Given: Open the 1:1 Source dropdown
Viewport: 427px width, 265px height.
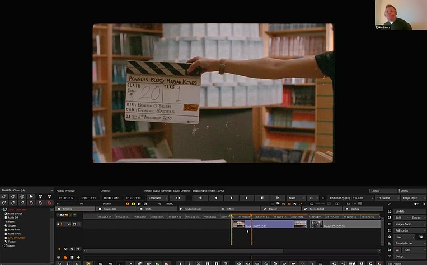Looking at the screenshot, I should coord(387,198).
